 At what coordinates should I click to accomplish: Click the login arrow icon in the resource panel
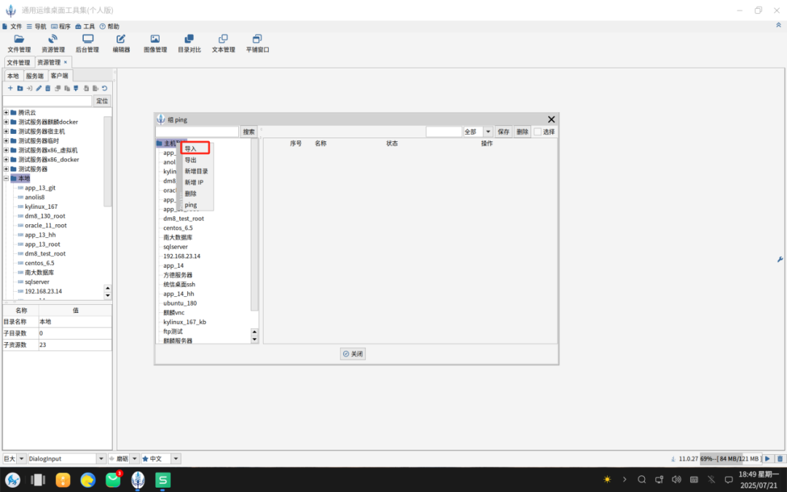click(29, 88)
